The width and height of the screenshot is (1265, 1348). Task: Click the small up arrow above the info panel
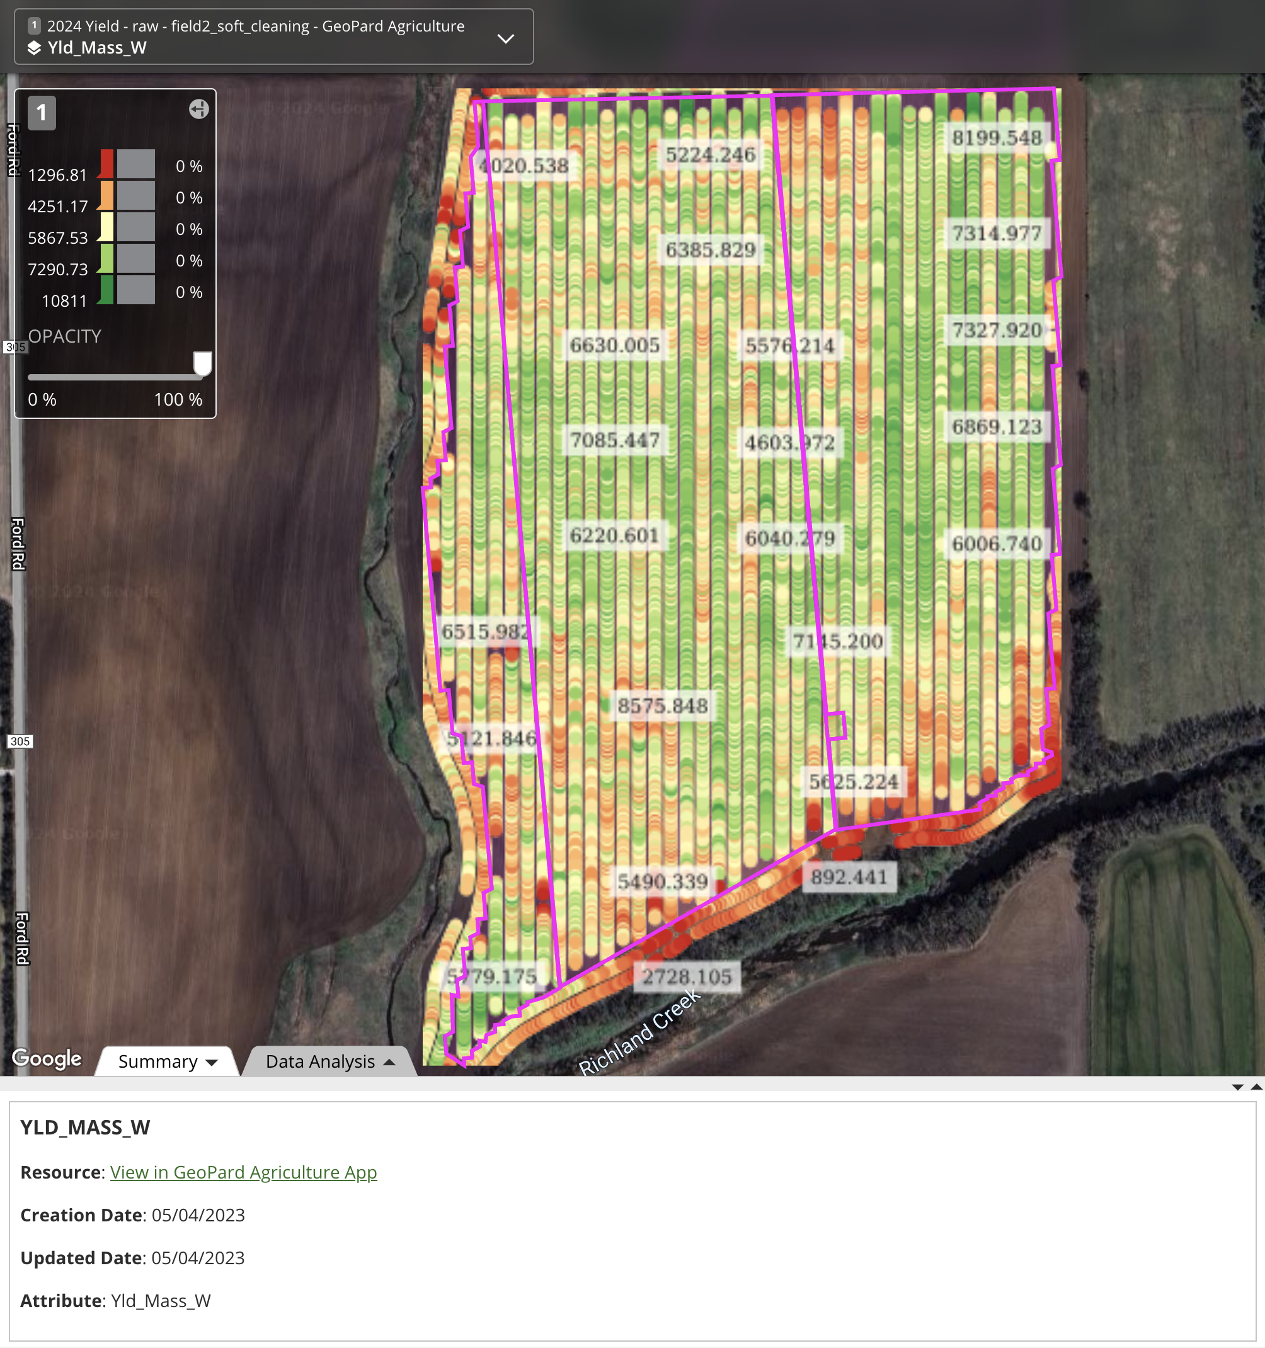1256,1087
